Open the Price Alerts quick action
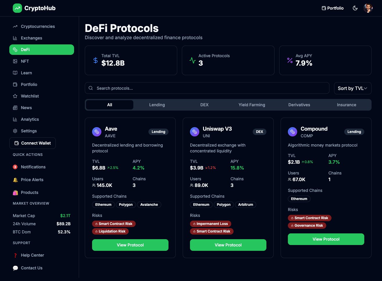Screen dimensions: 382x281 click(42, 180)
